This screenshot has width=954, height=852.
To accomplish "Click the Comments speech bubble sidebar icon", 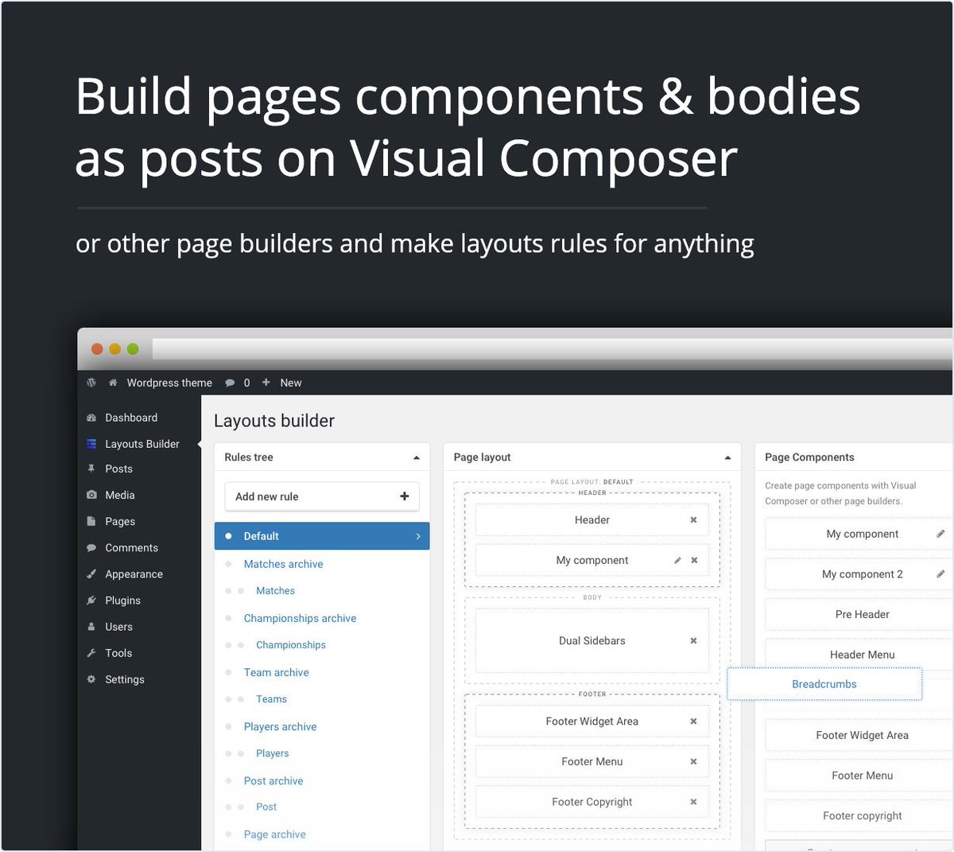I will [x=91, y=548].
